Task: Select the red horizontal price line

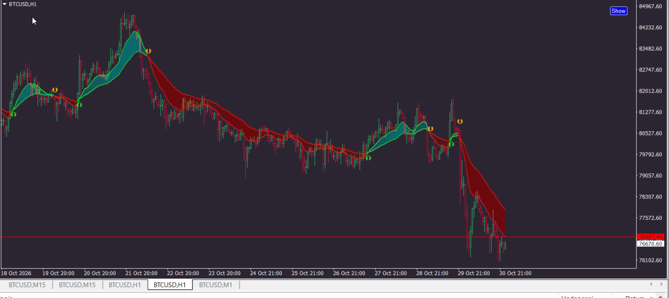Action: click(x=318, y=237)
